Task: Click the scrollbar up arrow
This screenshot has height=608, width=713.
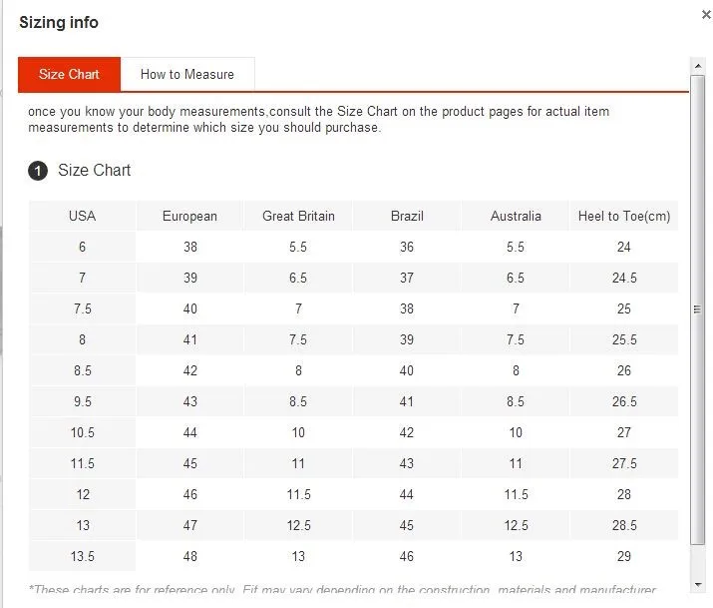Action: 697,67
